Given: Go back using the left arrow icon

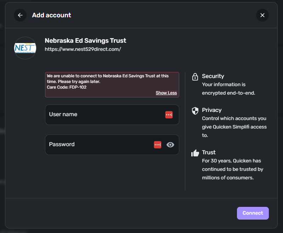Looking at the screenshot, I should pyautogui.click(x=20, y=15).
